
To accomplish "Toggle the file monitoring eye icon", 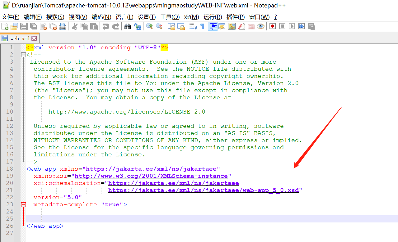I will (x=260, y=26).
